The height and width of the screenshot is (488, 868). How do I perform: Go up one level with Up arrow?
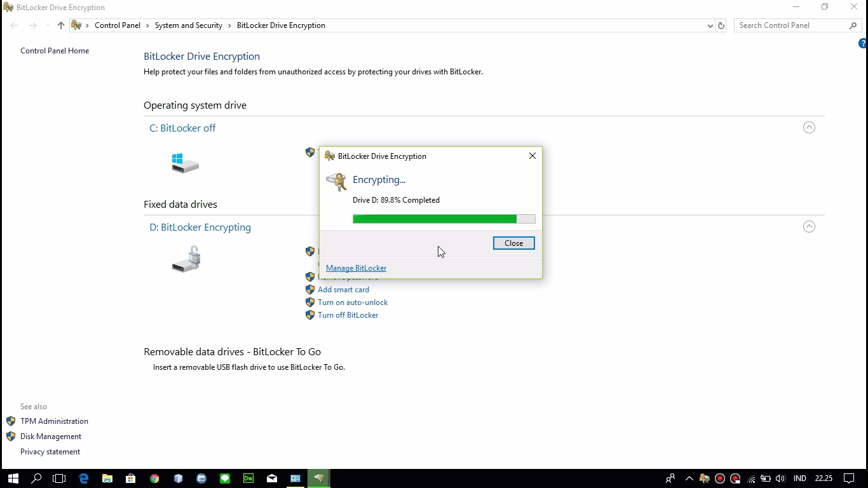(x=61, y=25)
